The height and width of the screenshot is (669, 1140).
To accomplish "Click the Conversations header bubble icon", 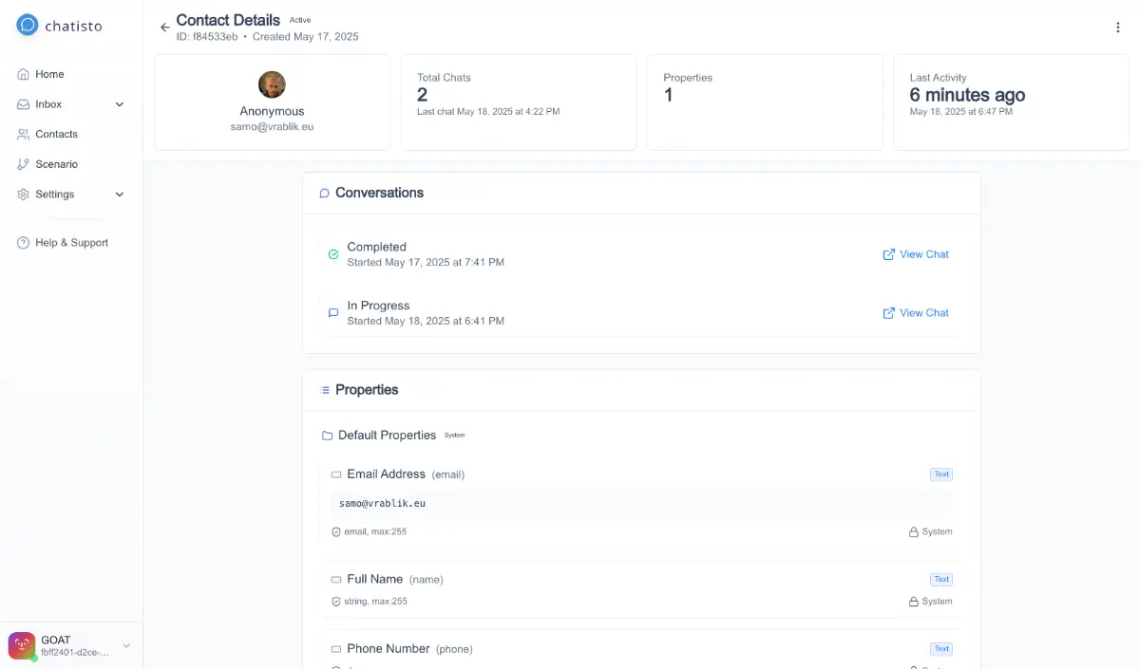I will pos(324,194).
